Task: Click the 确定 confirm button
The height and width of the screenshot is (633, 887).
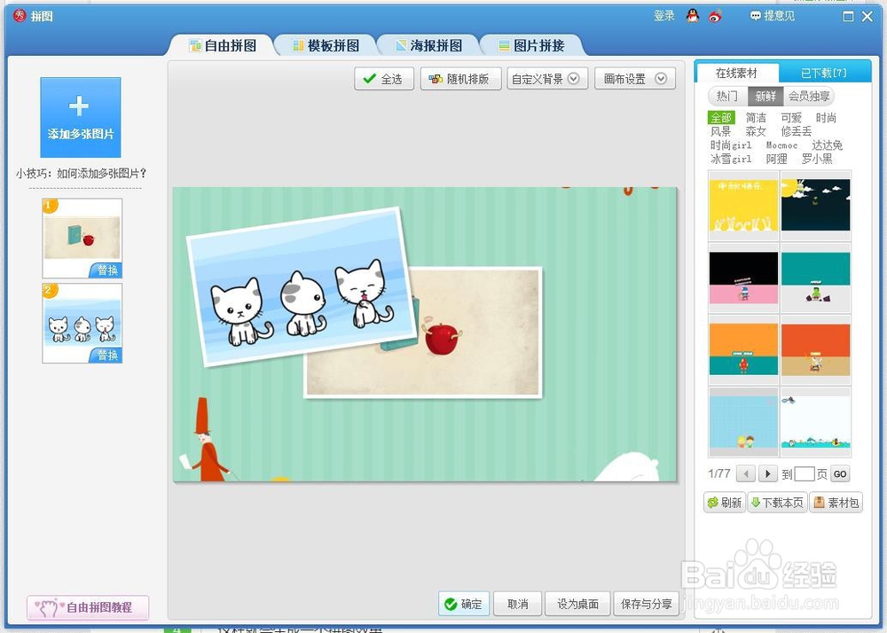Action: pos(463,604)
